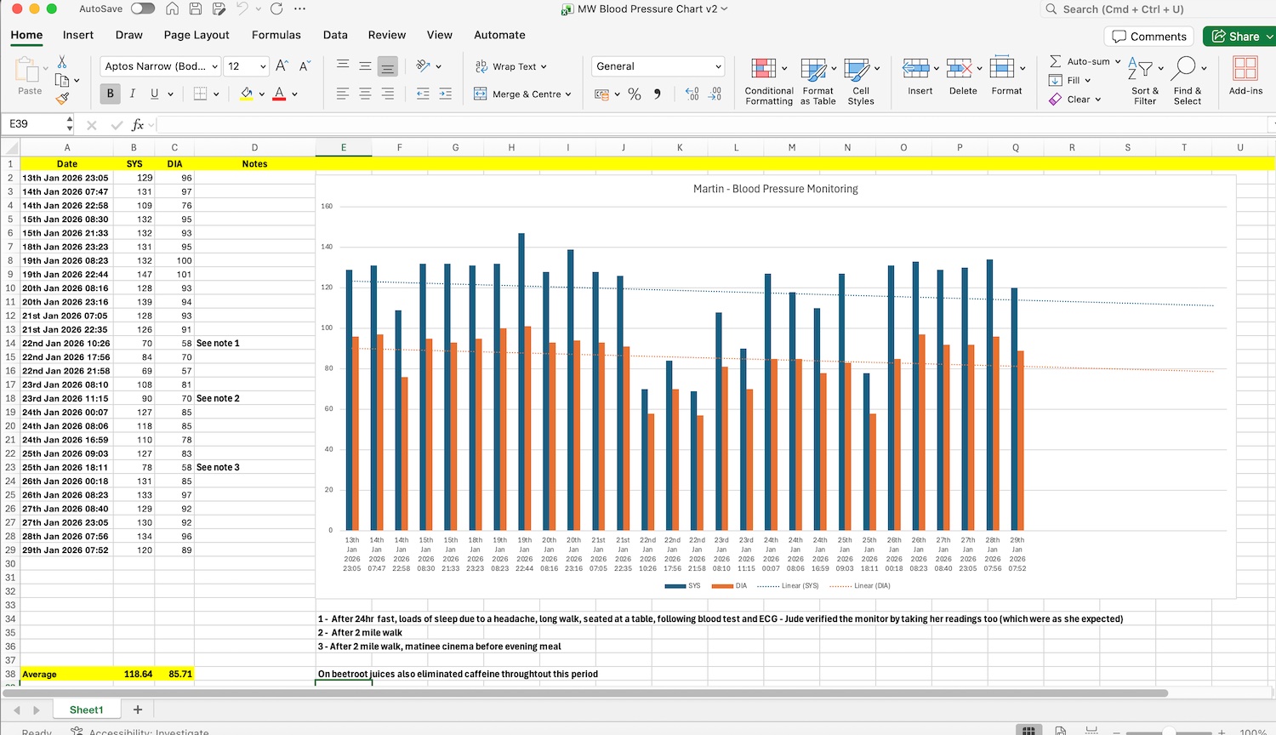Apply the yellow fill colour swatch

point(246,94)
